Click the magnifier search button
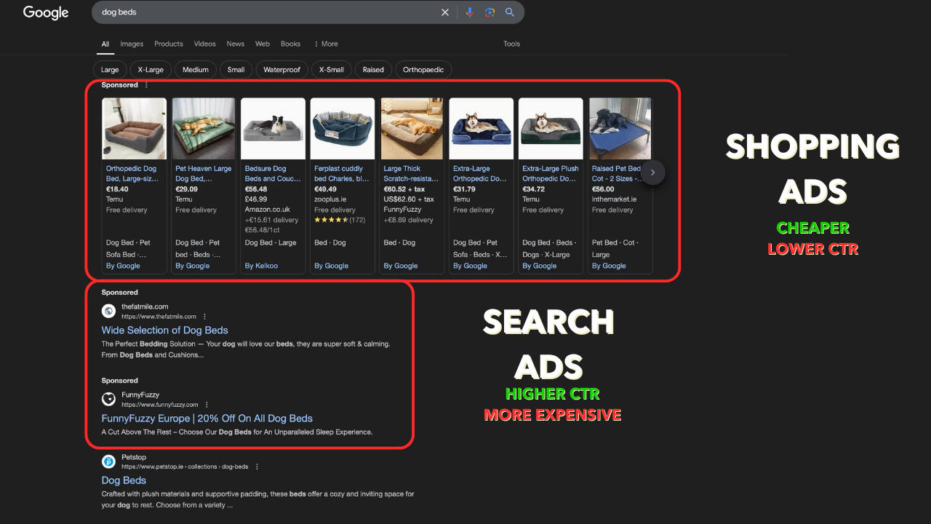This screenshot has width=931, height=524. coord(510,12)
